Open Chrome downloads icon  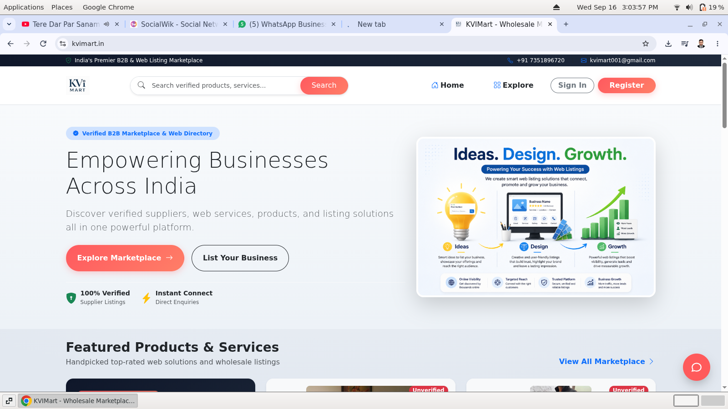[668, 44]
